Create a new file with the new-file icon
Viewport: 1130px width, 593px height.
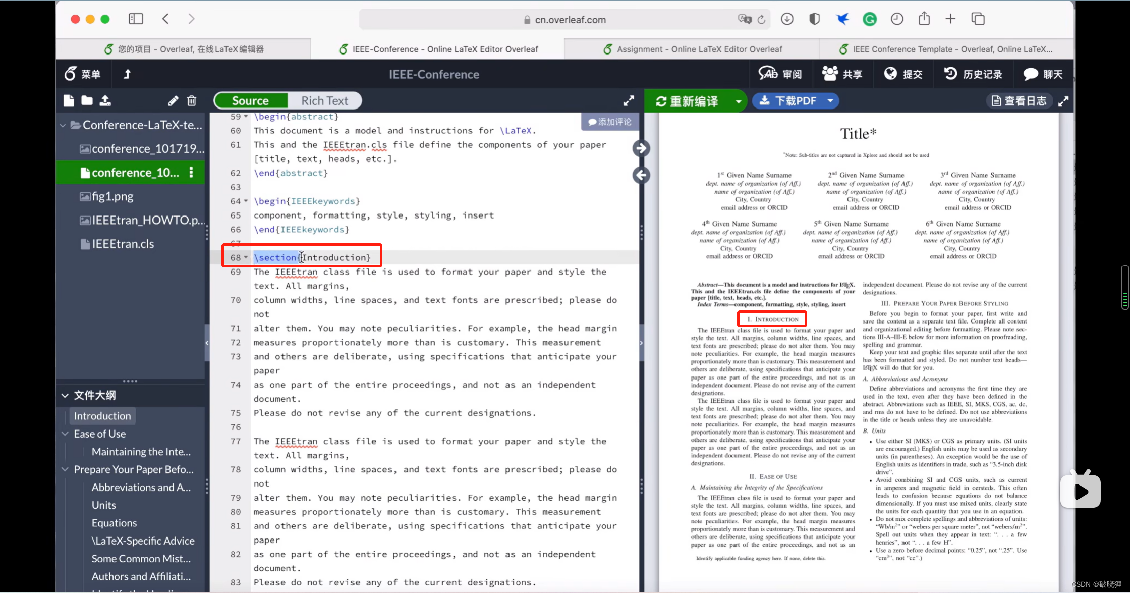pos(68,100)
